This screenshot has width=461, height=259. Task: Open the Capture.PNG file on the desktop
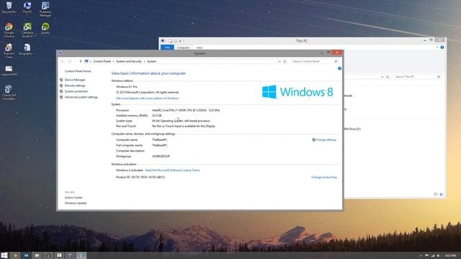pyautogui.click(x=9, y=71)
